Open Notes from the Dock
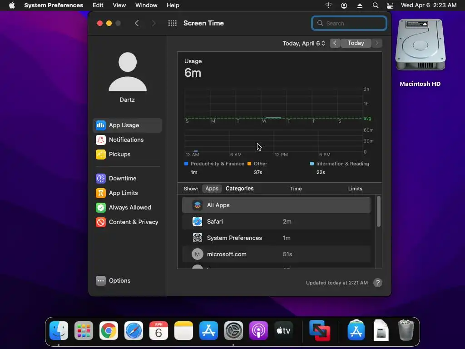 tap(183, 331)
